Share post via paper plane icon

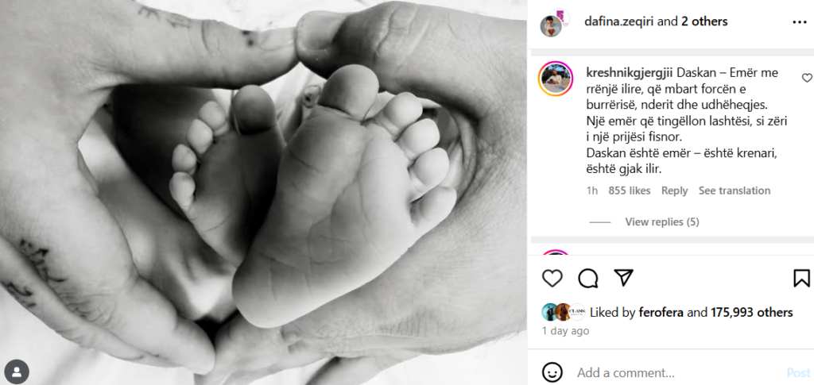click(623, 278)
